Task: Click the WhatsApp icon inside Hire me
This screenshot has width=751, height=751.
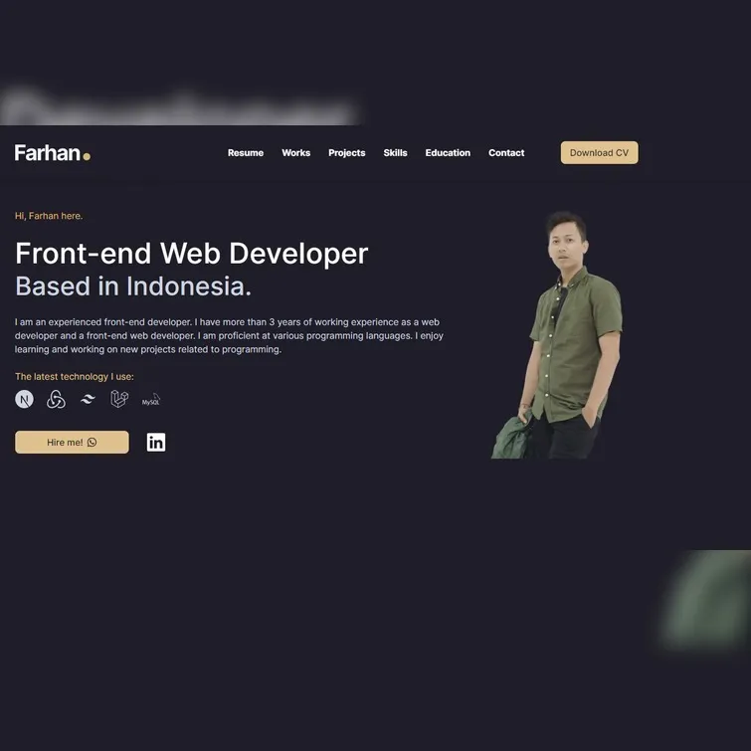Action: click(x=92, y=442)
